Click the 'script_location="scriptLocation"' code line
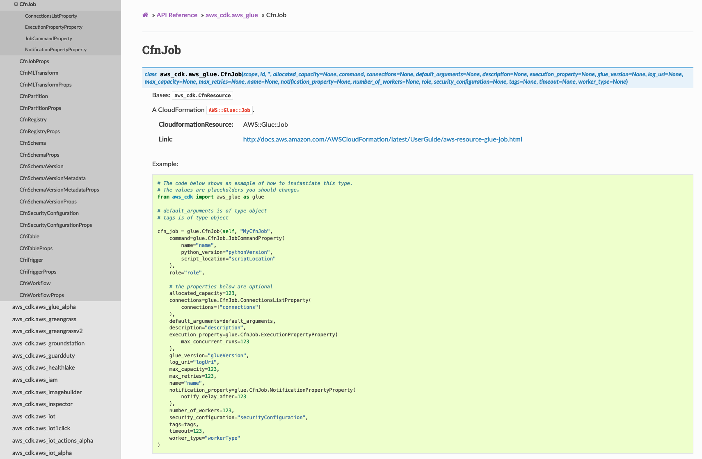Viewport: 702px width, 459px height. pos(229,259)
